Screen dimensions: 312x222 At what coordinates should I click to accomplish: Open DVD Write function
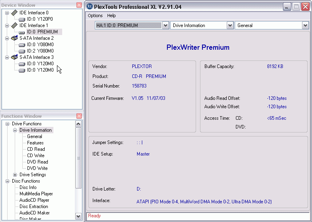[x=37, y=168]
